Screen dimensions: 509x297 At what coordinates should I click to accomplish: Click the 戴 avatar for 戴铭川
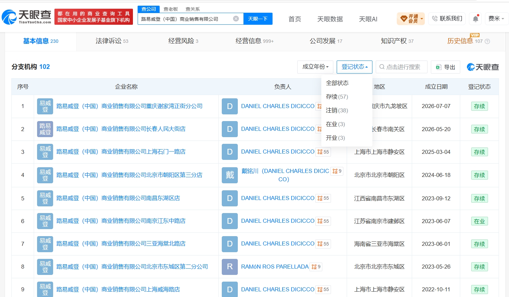pyautogui.click(x=230, y=175)
